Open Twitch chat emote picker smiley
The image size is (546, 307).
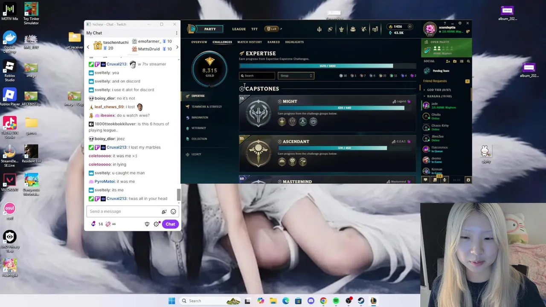pos(173,211)
